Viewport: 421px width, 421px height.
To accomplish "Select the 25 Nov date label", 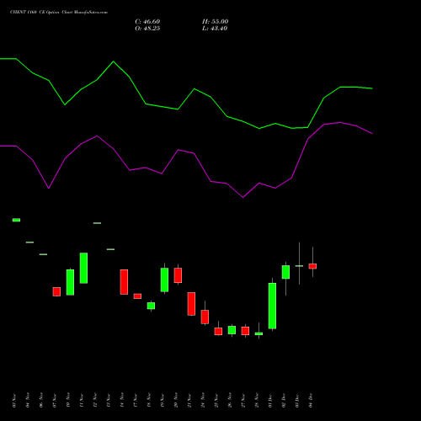I will (216, 401).
